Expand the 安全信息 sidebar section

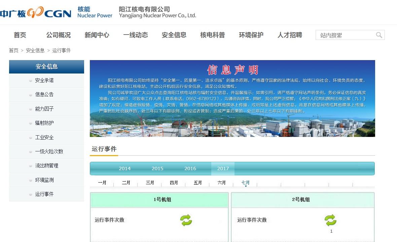click(x=46, y=66)
